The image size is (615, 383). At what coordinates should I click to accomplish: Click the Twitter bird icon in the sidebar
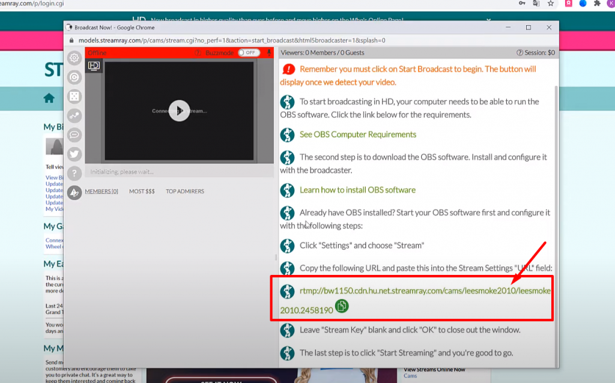coord(74,154)
